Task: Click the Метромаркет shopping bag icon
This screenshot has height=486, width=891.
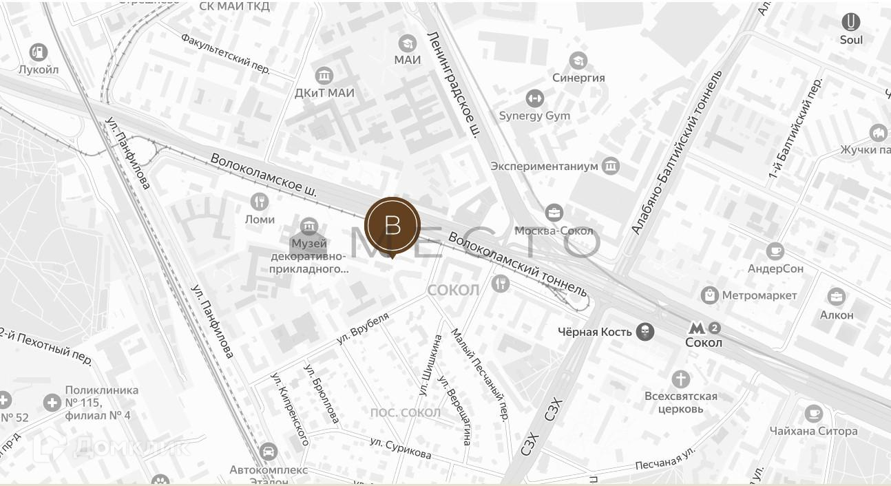Action: coord(709,295)
